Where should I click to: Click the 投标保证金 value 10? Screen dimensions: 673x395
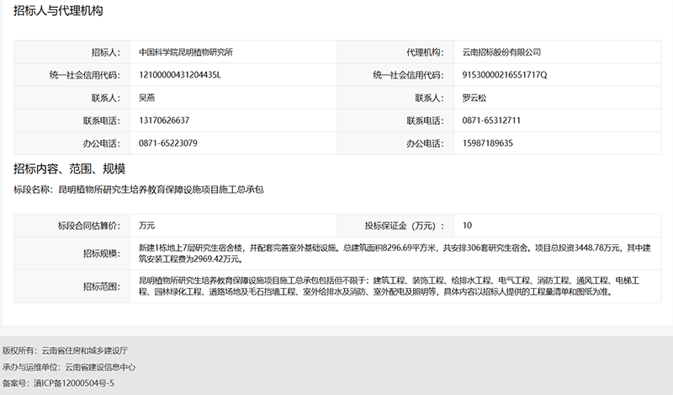tap(467, 226)
